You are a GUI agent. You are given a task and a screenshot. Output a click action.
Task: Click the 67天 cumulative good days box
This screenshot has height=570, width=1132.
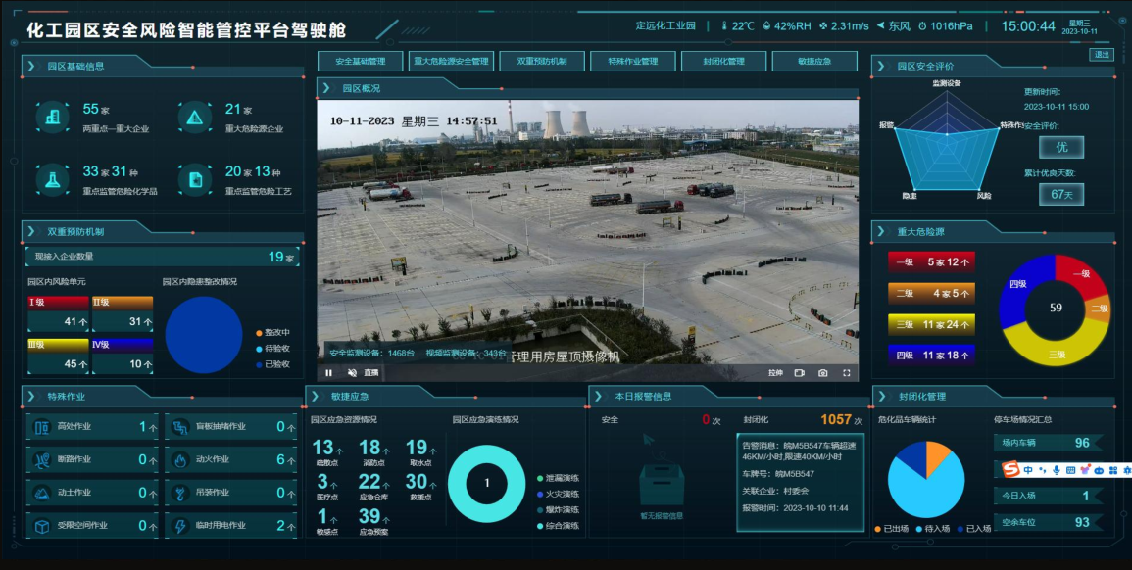pos(1061,194)
